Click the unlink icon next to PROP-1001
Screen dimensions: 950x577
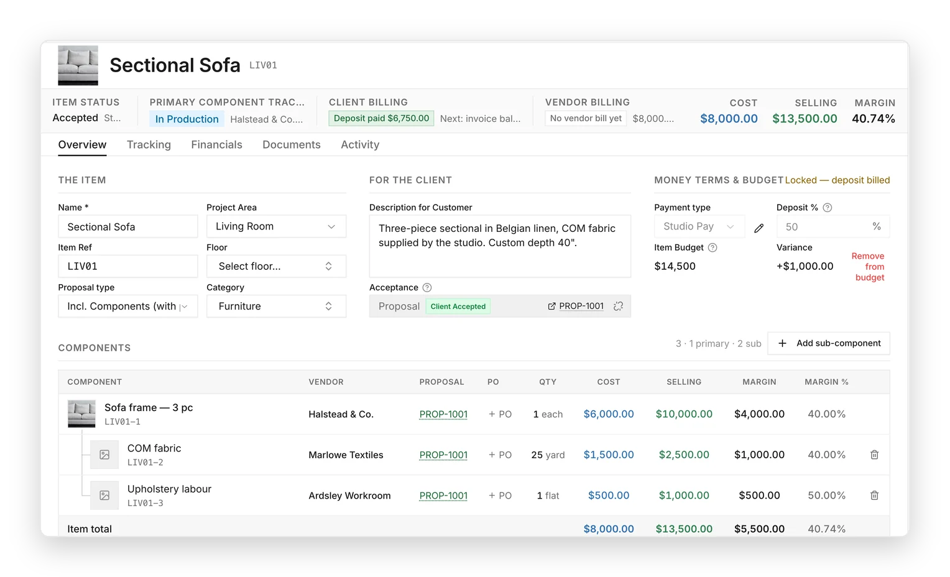coord(618,306)
